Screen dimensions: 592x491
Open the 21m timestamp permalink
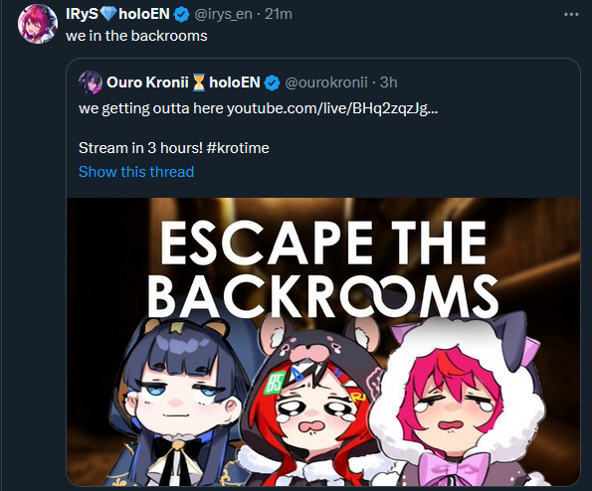click(279, 14)
